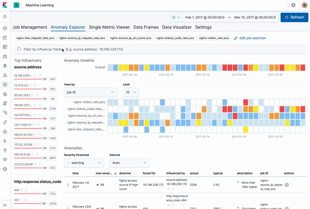
Task: Click the nginx-source_ip_url_count_ecs job badge
Action: pyautogui.click(x=131, y=38)
